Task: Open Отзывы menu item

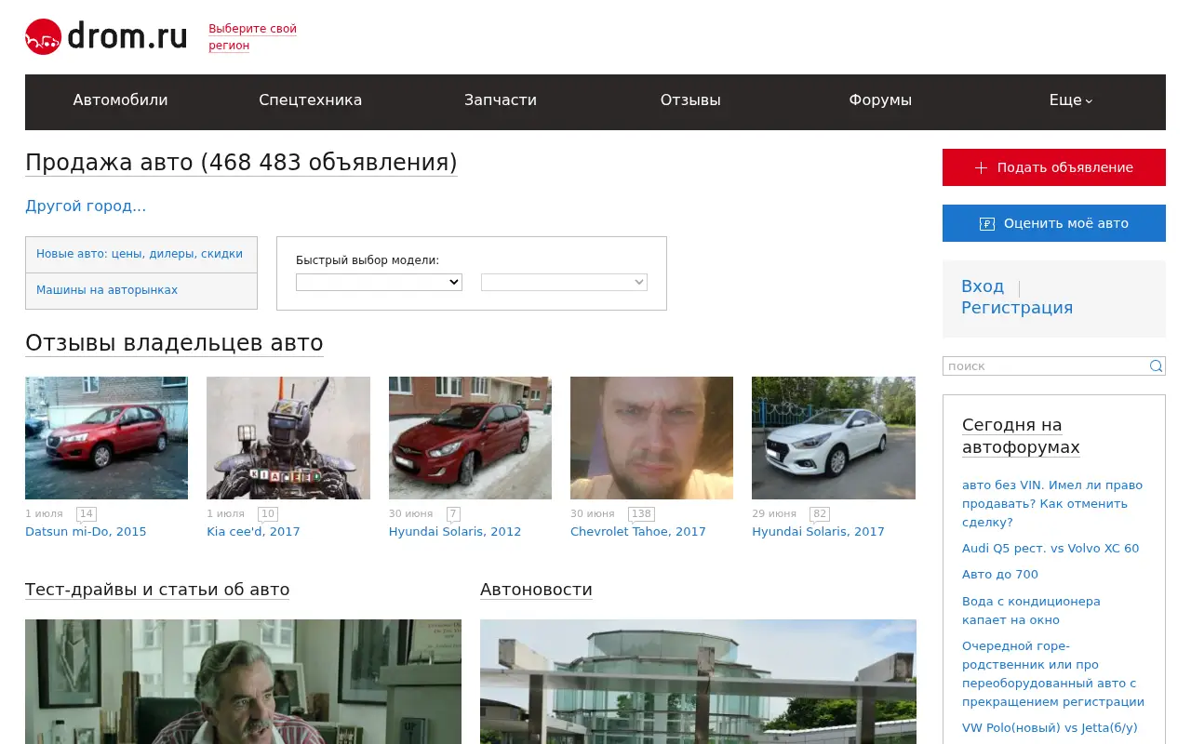Action: (x=690, y=100)
